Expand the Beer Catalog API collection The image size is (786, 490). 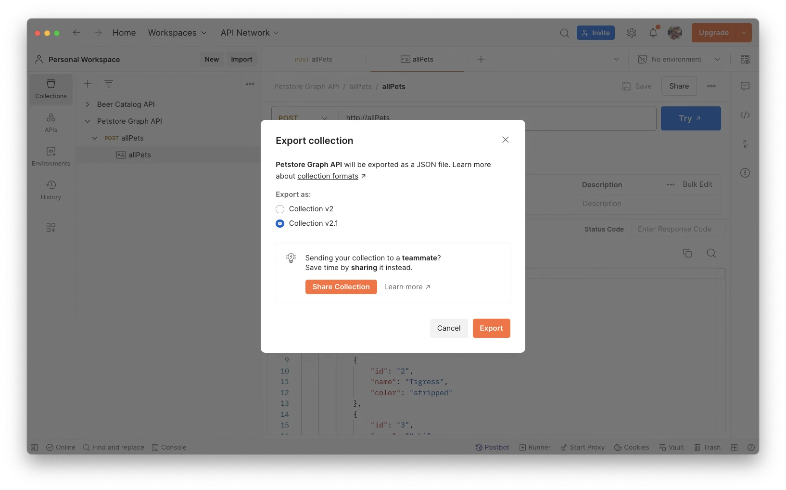(88, 104)
